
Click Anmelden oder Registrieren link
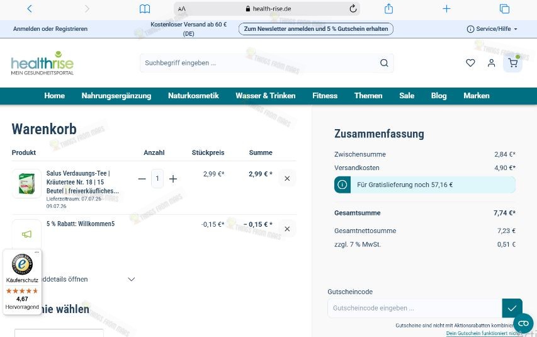[50, 29]
